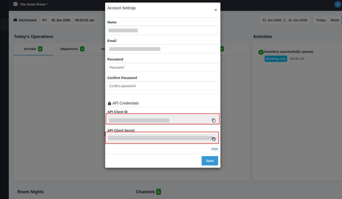The height and width of the screenshot is (199, 342).
Task: Select the Today range button
Action: click(x=321, y=20)
